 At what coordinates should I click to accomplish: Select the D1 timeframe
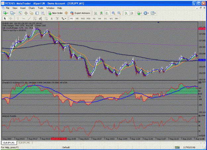105,19
